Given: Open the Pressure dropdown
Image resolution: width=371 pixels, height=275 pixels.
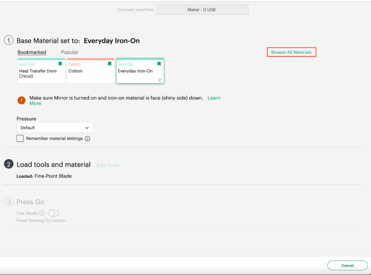Looking at the screenshot, I should [x=55, y=128].
